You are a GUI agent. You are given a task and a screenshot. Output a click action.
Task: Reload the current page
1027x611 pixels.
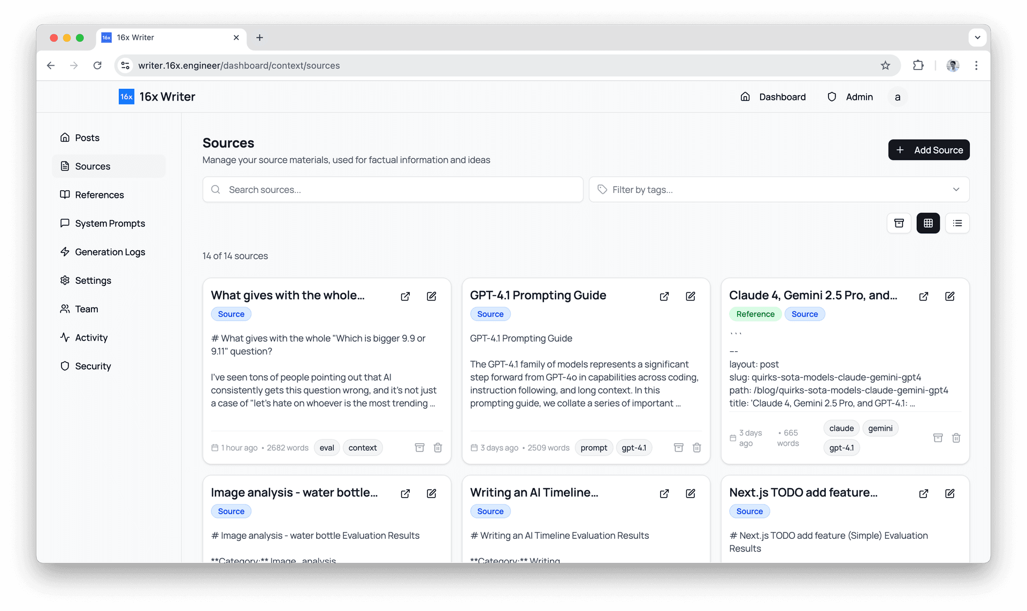tap(97, 65)
